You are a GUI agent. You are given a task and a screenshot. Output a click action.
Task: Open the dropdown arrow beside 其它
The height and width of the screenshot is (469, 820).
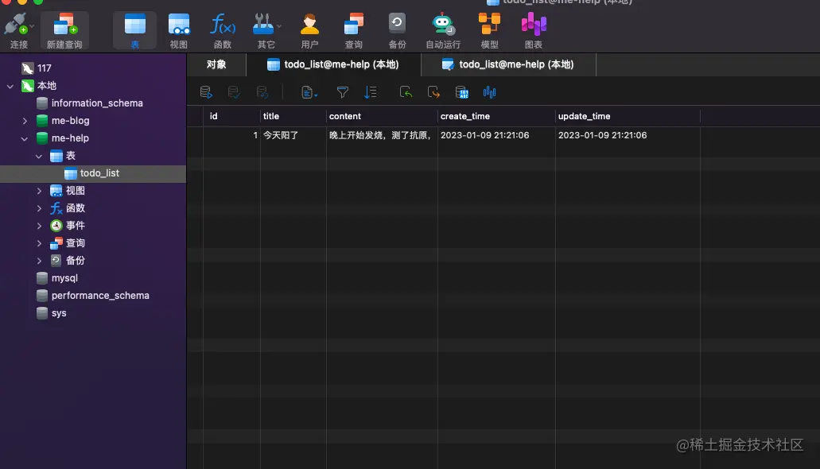(279, 26)
